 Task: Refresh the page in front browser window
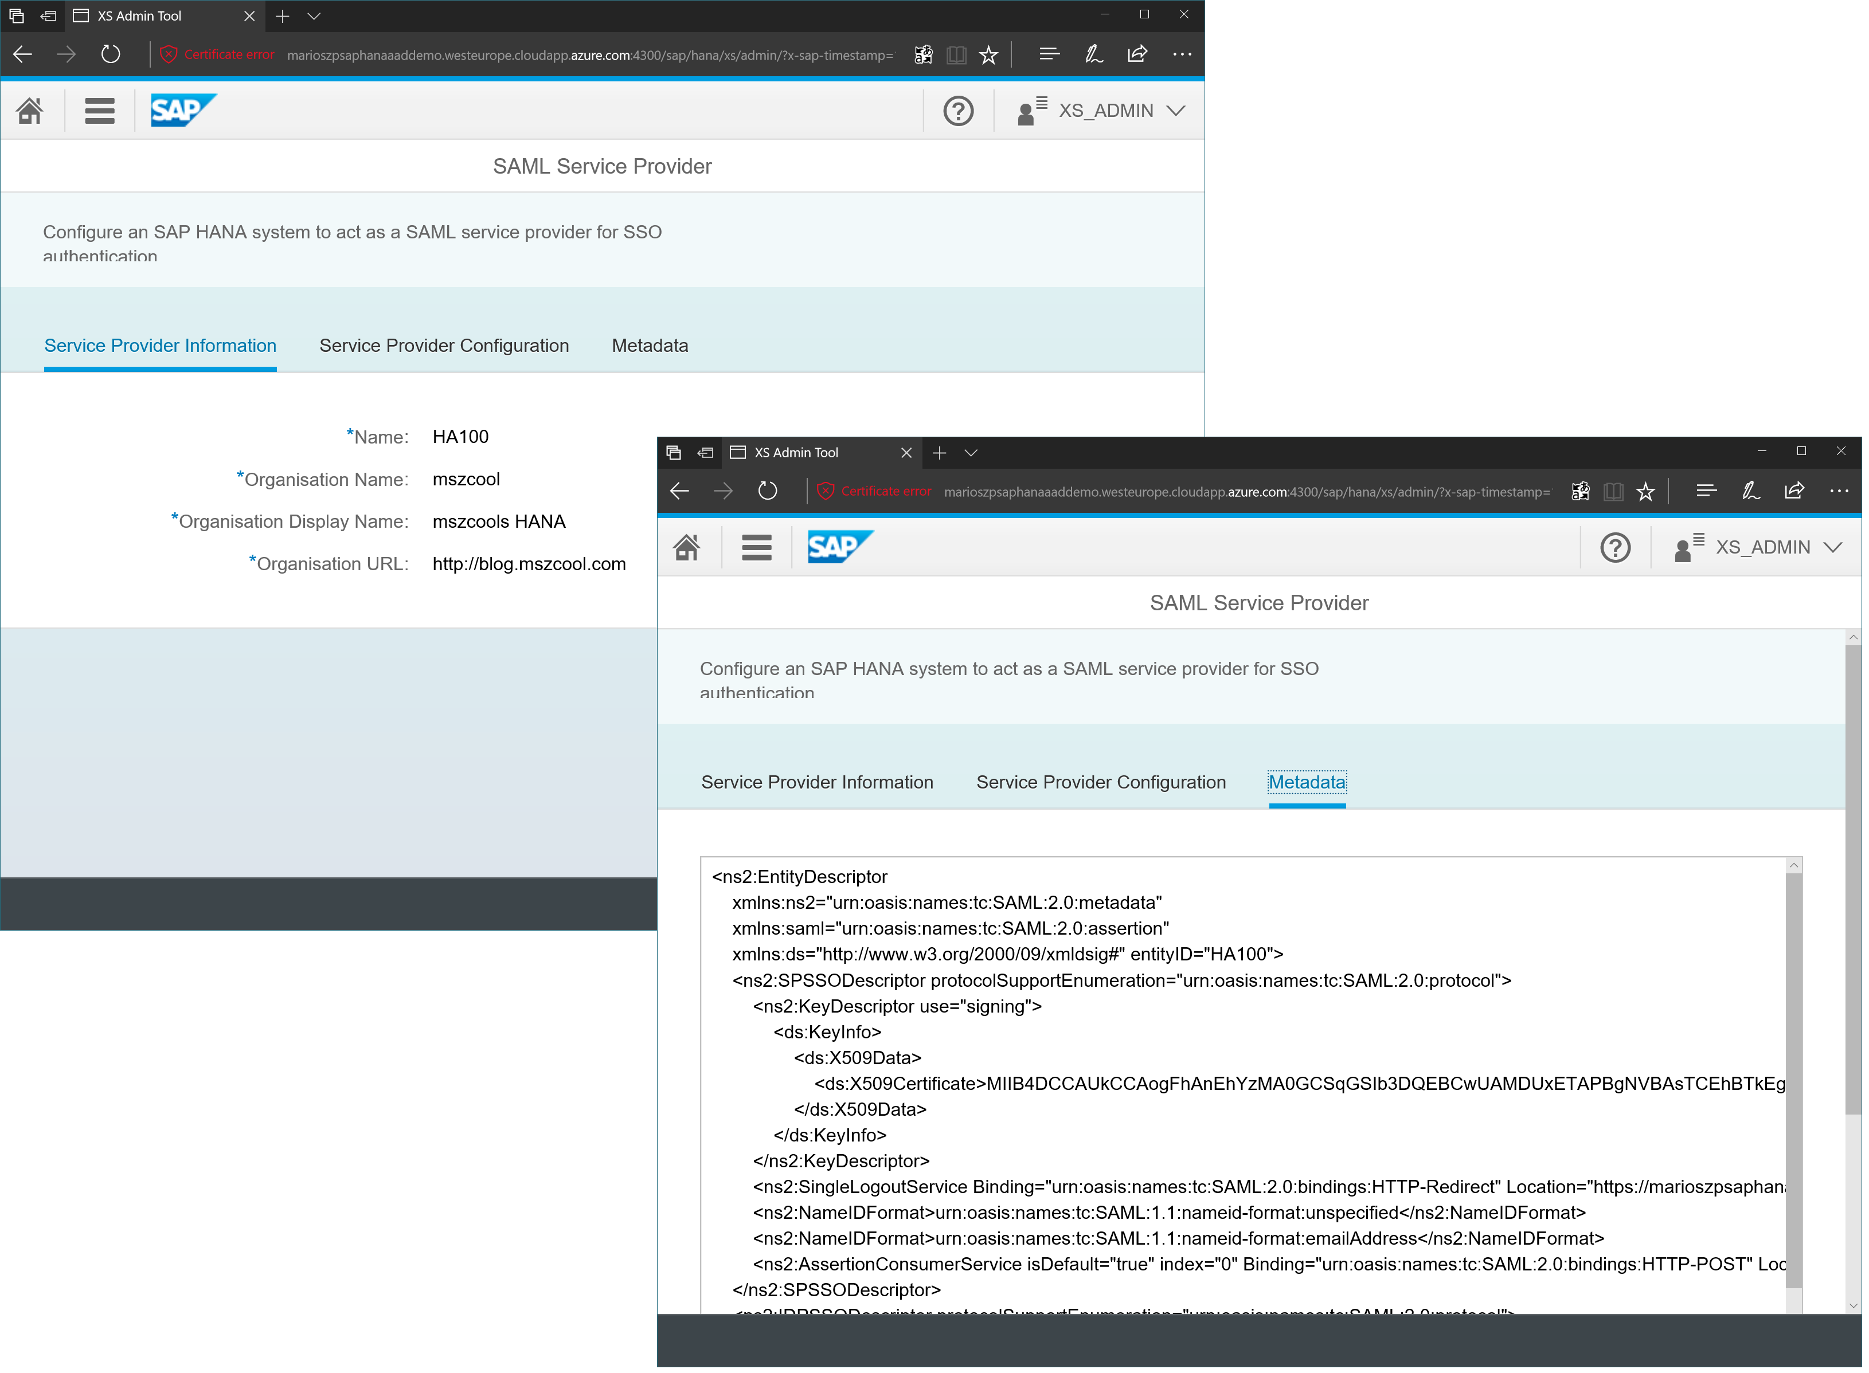[768, 491]
